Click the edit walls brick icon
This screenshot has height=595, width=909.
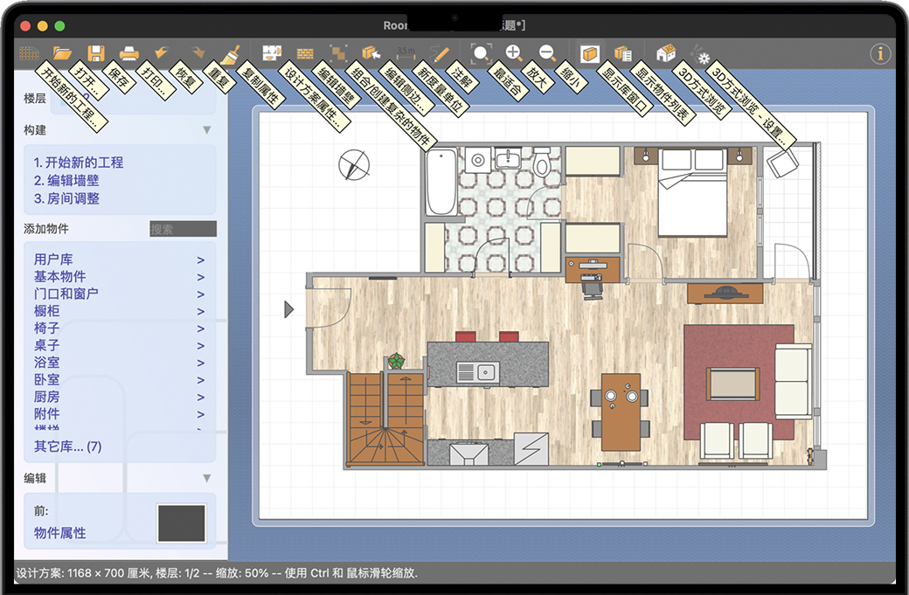coord(305,53)
